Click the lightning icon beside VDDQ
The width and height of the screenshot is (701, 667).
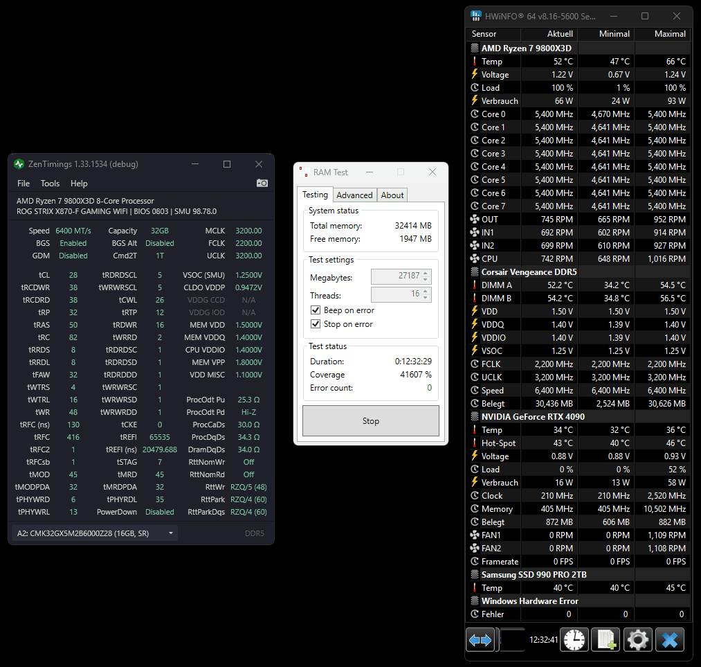(x=474, y=324)
